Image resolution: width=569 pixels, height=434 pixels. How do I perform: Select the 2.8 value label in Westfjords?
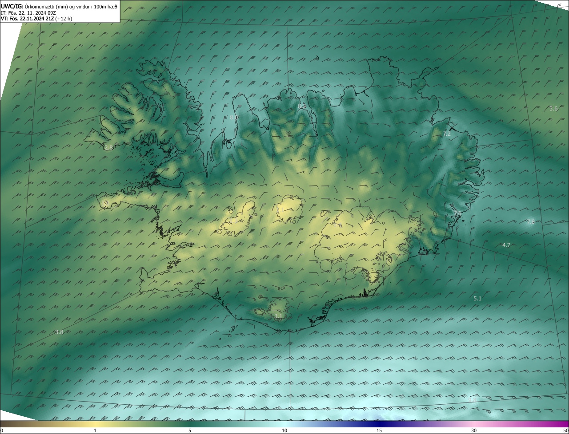(x=108, y=147)
